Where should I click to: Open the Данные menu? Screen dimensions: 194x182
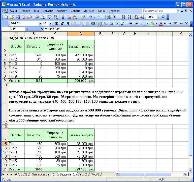click(x=89, y=11)
